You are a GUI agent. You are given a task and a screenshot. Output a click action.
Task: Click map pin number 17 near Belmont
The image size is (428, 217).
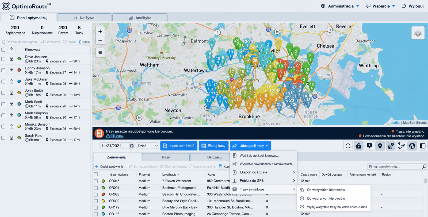click(x=212, y=42)
